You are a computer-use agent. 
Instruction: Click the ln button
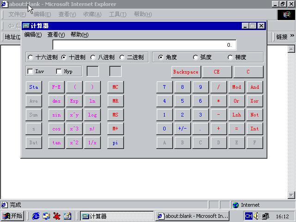[x=92, y=101]
